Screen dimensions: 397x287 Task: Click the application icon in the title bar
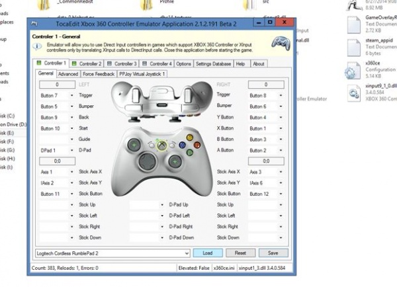pyautogui.click(x=34, y=24)
